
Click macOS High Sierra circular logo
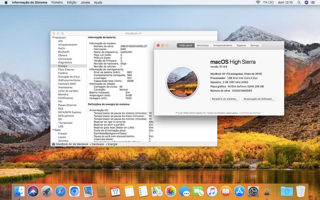click(182, 82)
